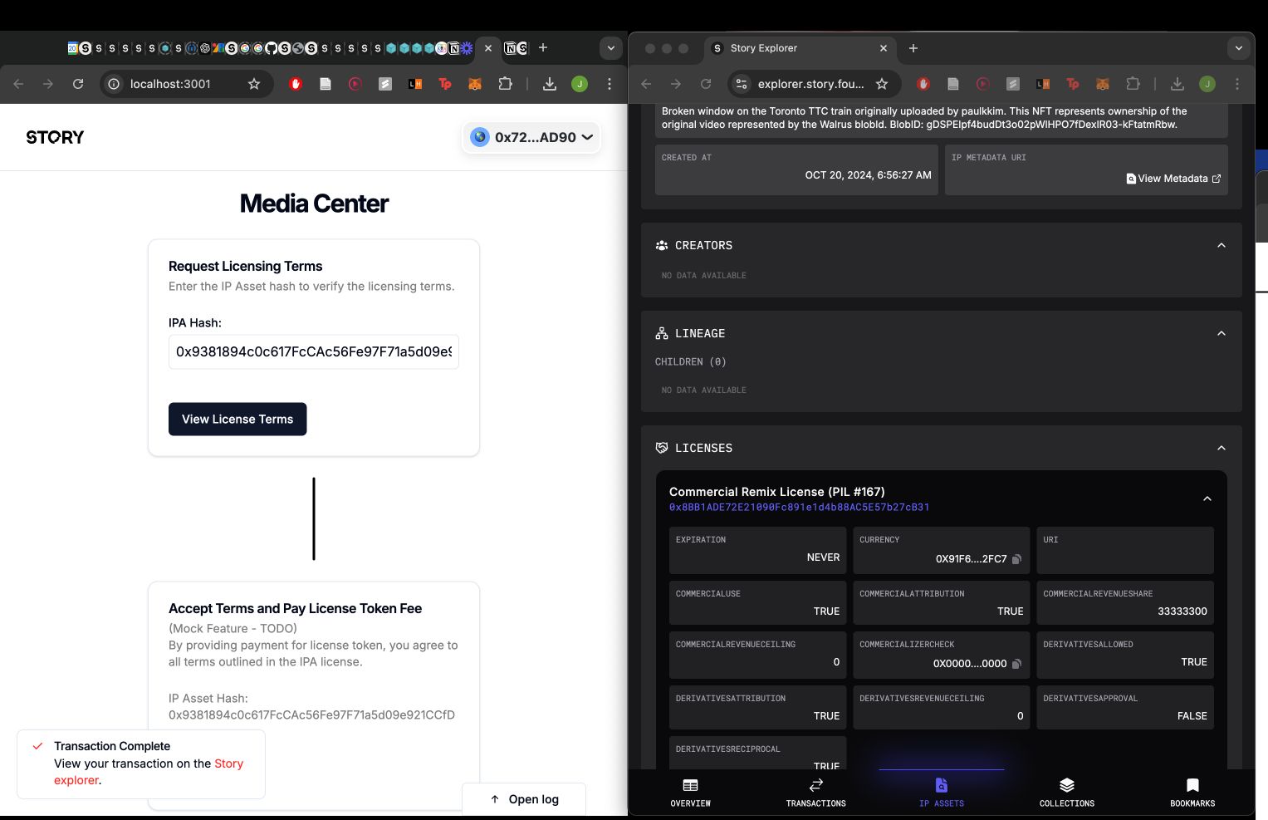Open TRANSACTIONS in bottom navigation

click(816, 793)
